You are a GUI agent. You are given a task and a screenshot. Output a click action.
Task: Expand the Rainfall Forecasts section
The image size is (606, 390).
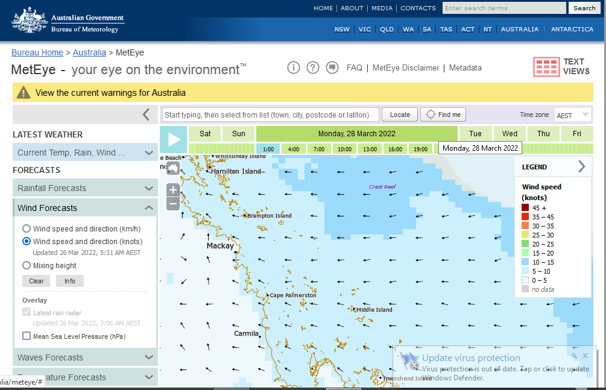coord(85,188)
